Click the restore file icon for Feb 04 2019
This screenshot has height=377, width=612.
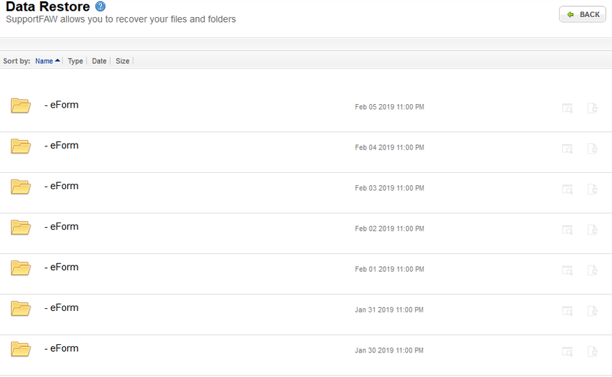coord(592,148)
